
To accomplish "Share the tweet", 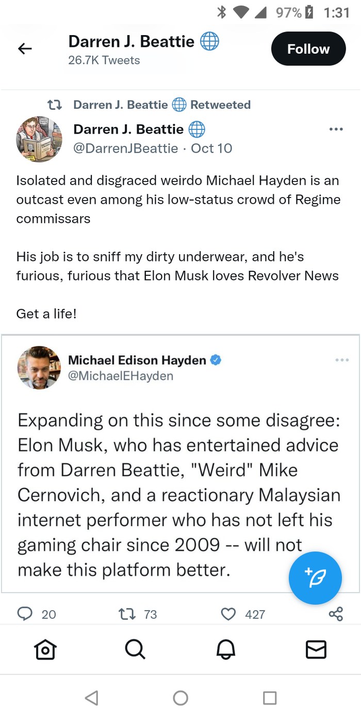I will point(336,614).
